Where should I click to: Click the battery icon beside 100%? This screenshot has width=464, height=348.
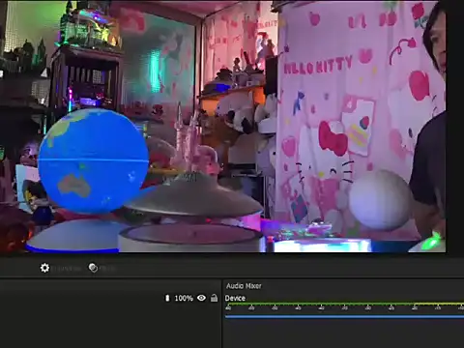click(167, 298)
